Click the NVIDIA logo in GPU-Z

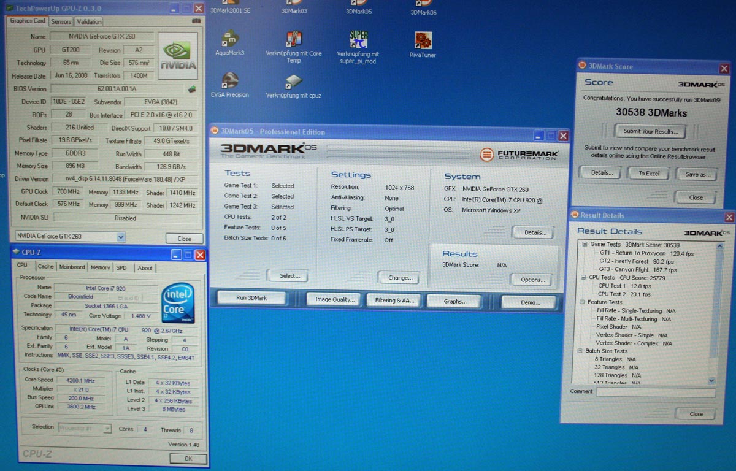[x=178, y=56]
